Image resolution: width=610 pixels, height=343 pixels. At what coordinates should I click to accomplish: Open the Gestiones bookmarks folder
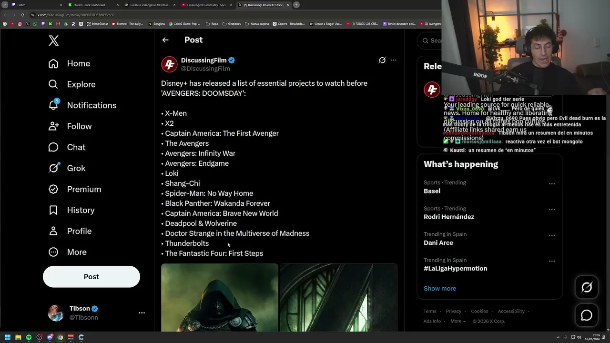(x=232, y=24)
